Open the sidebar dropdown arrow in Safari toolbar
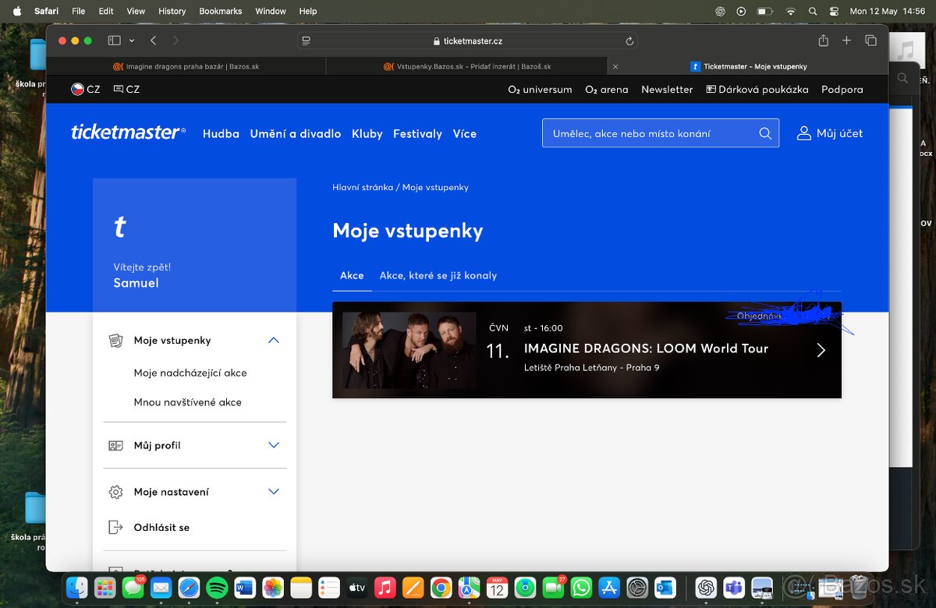936x608 pixels. pyautogui.click(x=132, y=41)
